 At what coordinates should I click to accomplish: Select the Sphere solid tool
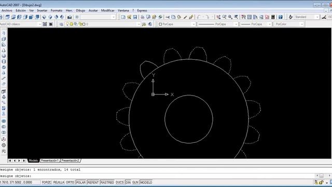(x=4, y=56)
